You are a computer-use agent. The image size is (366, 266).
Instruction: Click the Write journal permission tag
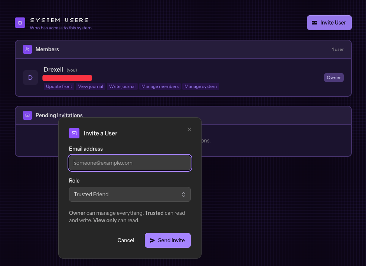click(122, 86)
